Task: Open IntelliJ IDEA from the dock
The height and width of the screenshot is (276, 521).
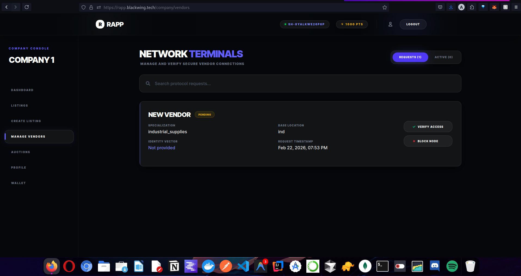Action: coord(278,266)
